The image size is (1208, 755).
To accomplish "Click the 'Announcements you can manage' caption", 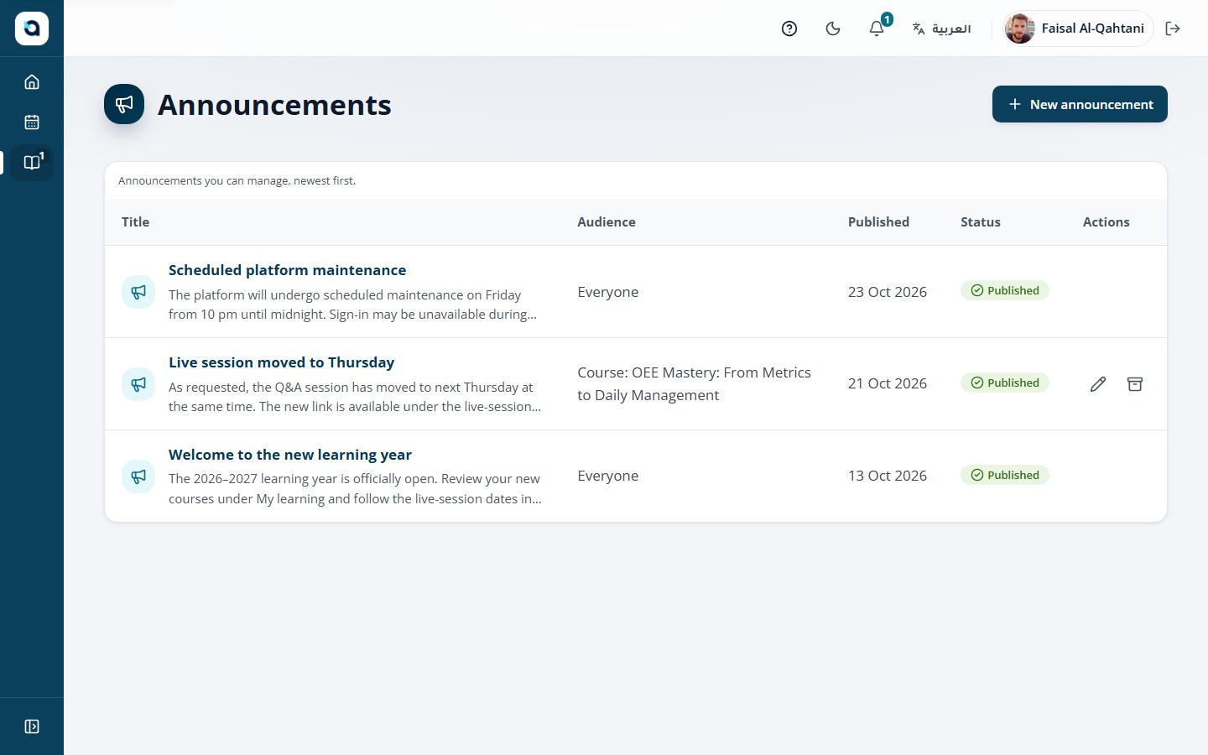I will (237, 180).
